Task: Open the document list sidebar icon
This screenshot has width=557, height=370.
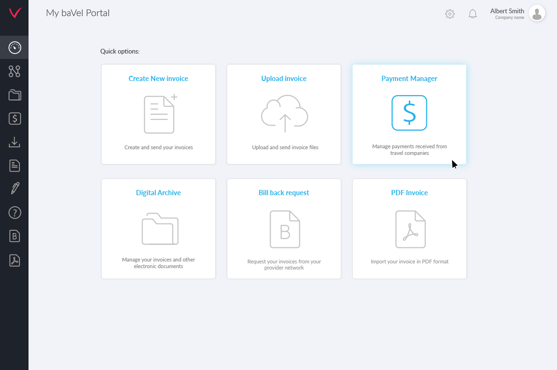Action: point(15,165)
